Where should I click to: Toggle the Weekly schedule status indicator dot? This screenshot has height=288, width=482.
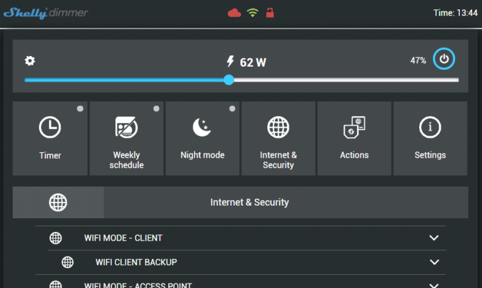coord(156,109)
